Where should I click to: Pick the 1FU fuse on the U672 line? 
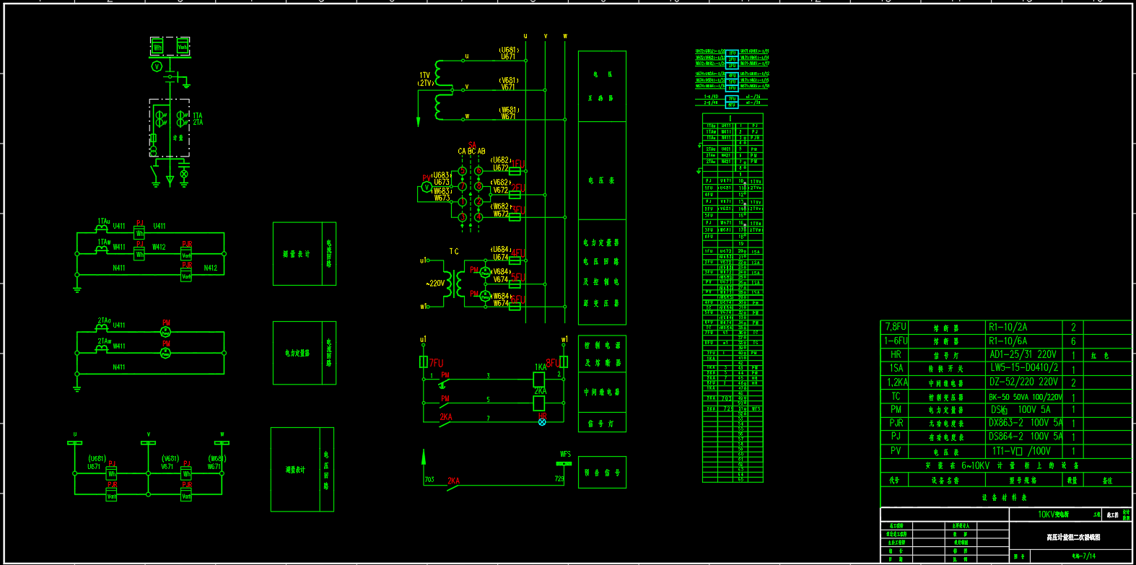tap(515, 172)
